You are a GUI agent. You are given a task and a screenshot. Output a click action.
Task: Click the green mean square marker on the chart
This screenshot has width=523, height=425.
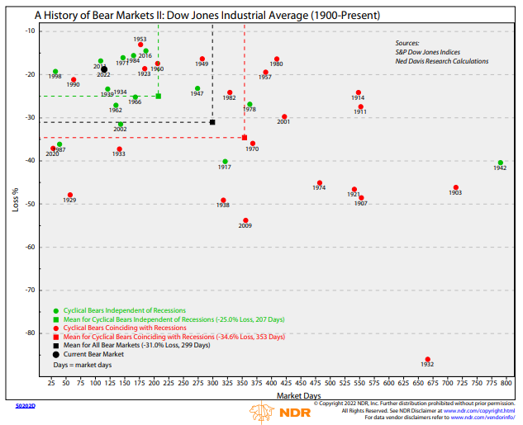[158, 97]
